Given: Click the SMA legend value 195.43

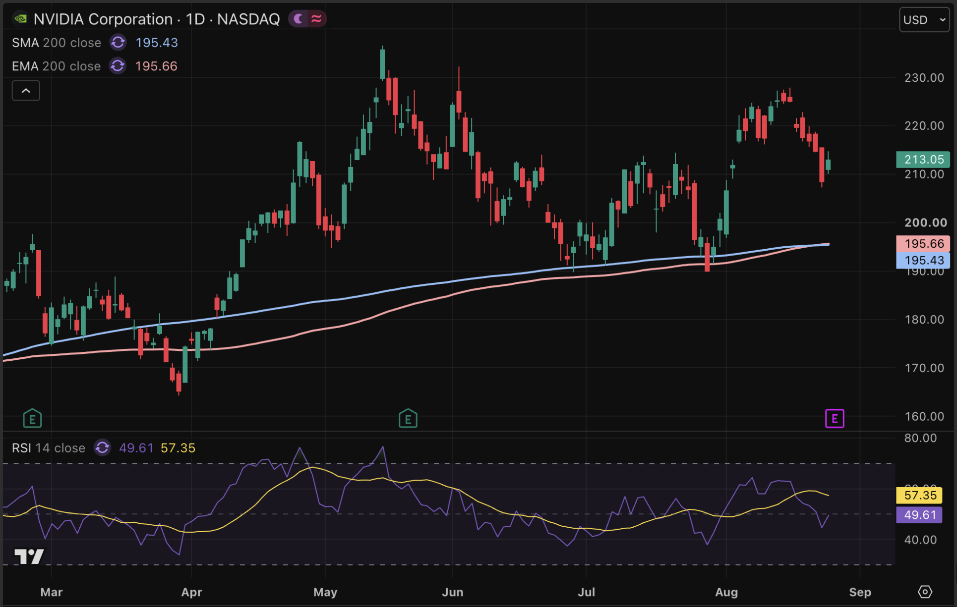Looking at the screenshot, I should [x=157, y=43].
